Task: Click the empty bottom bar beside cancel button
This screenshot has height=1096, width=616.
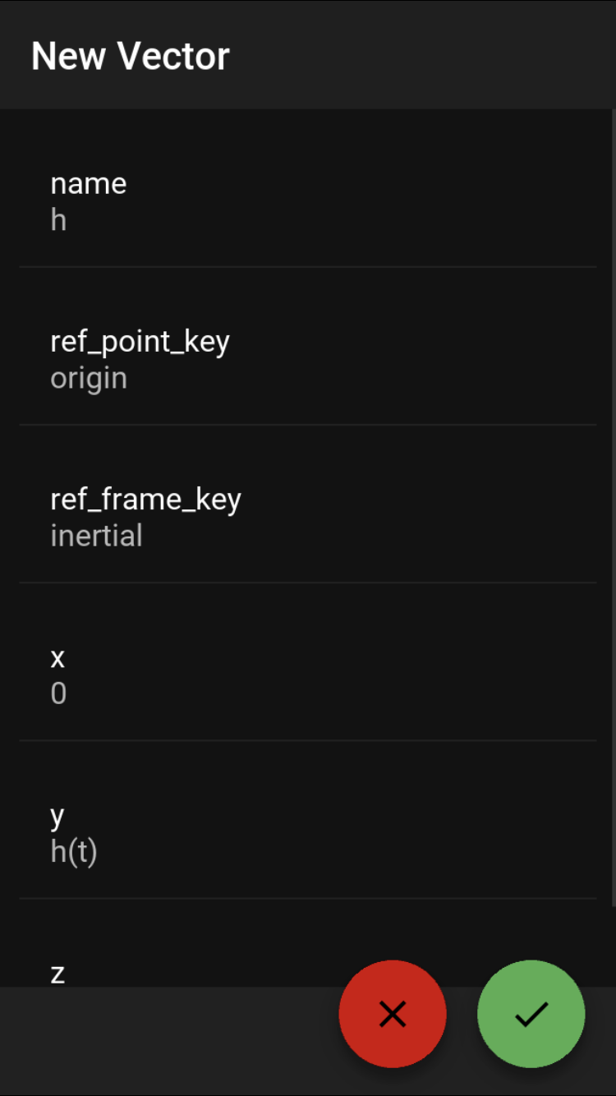Action: 164,1041
